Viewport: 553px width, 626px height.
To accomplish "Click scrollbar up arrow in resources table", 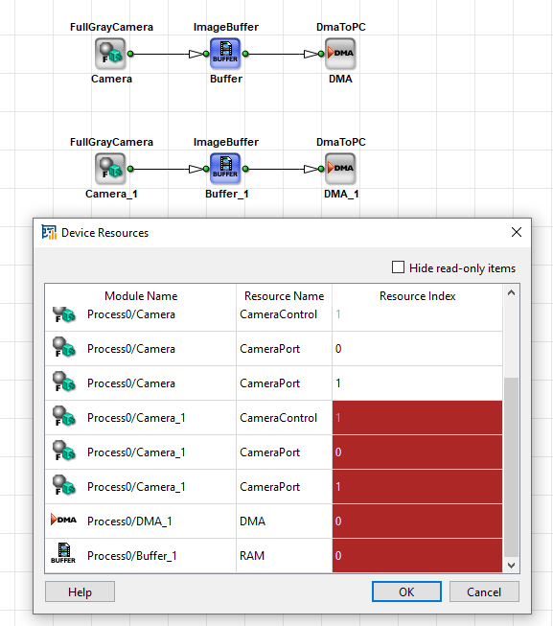I will [x=511, y=293].
